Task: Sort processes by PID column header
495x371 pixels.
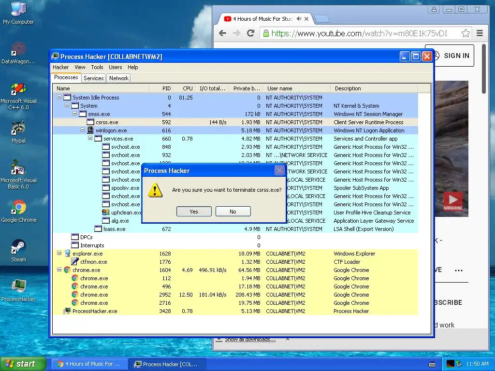Action: point(160,88)
